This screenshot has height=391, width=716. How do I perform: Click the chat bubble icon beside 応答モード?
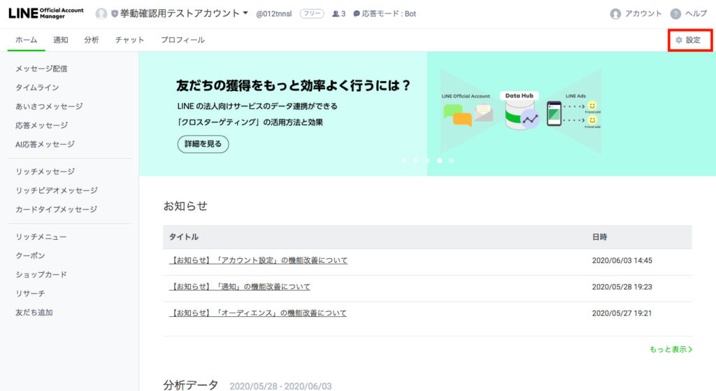pyautogui.click(x=357, y=14)
